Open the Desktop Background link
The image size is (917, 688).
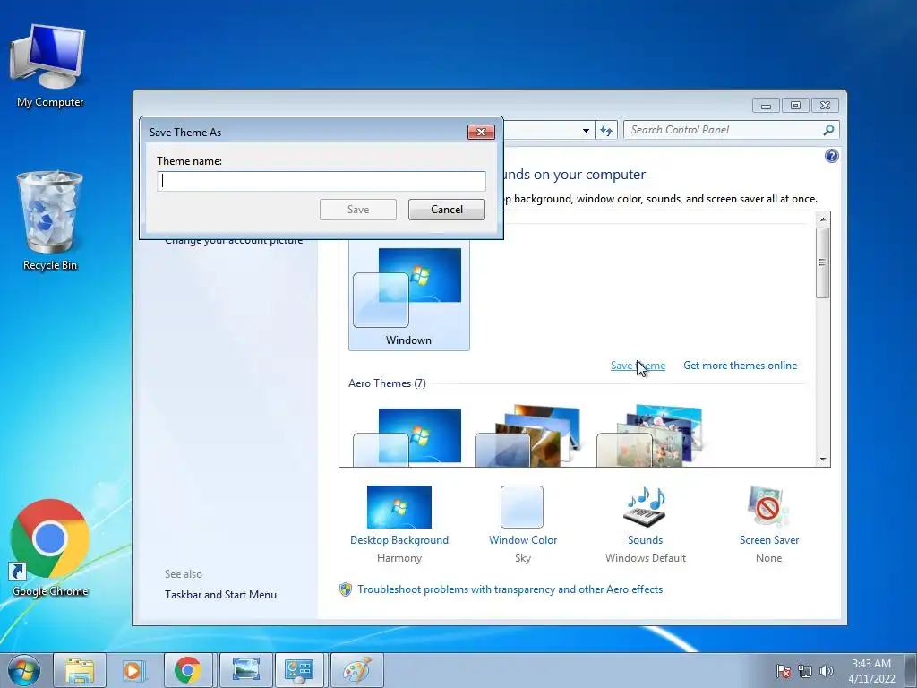(x=399, y=540)
